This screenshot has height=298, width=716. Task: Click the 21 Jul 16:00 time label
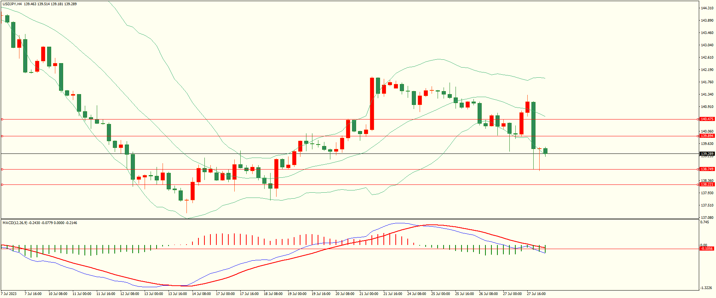[393, 294]
